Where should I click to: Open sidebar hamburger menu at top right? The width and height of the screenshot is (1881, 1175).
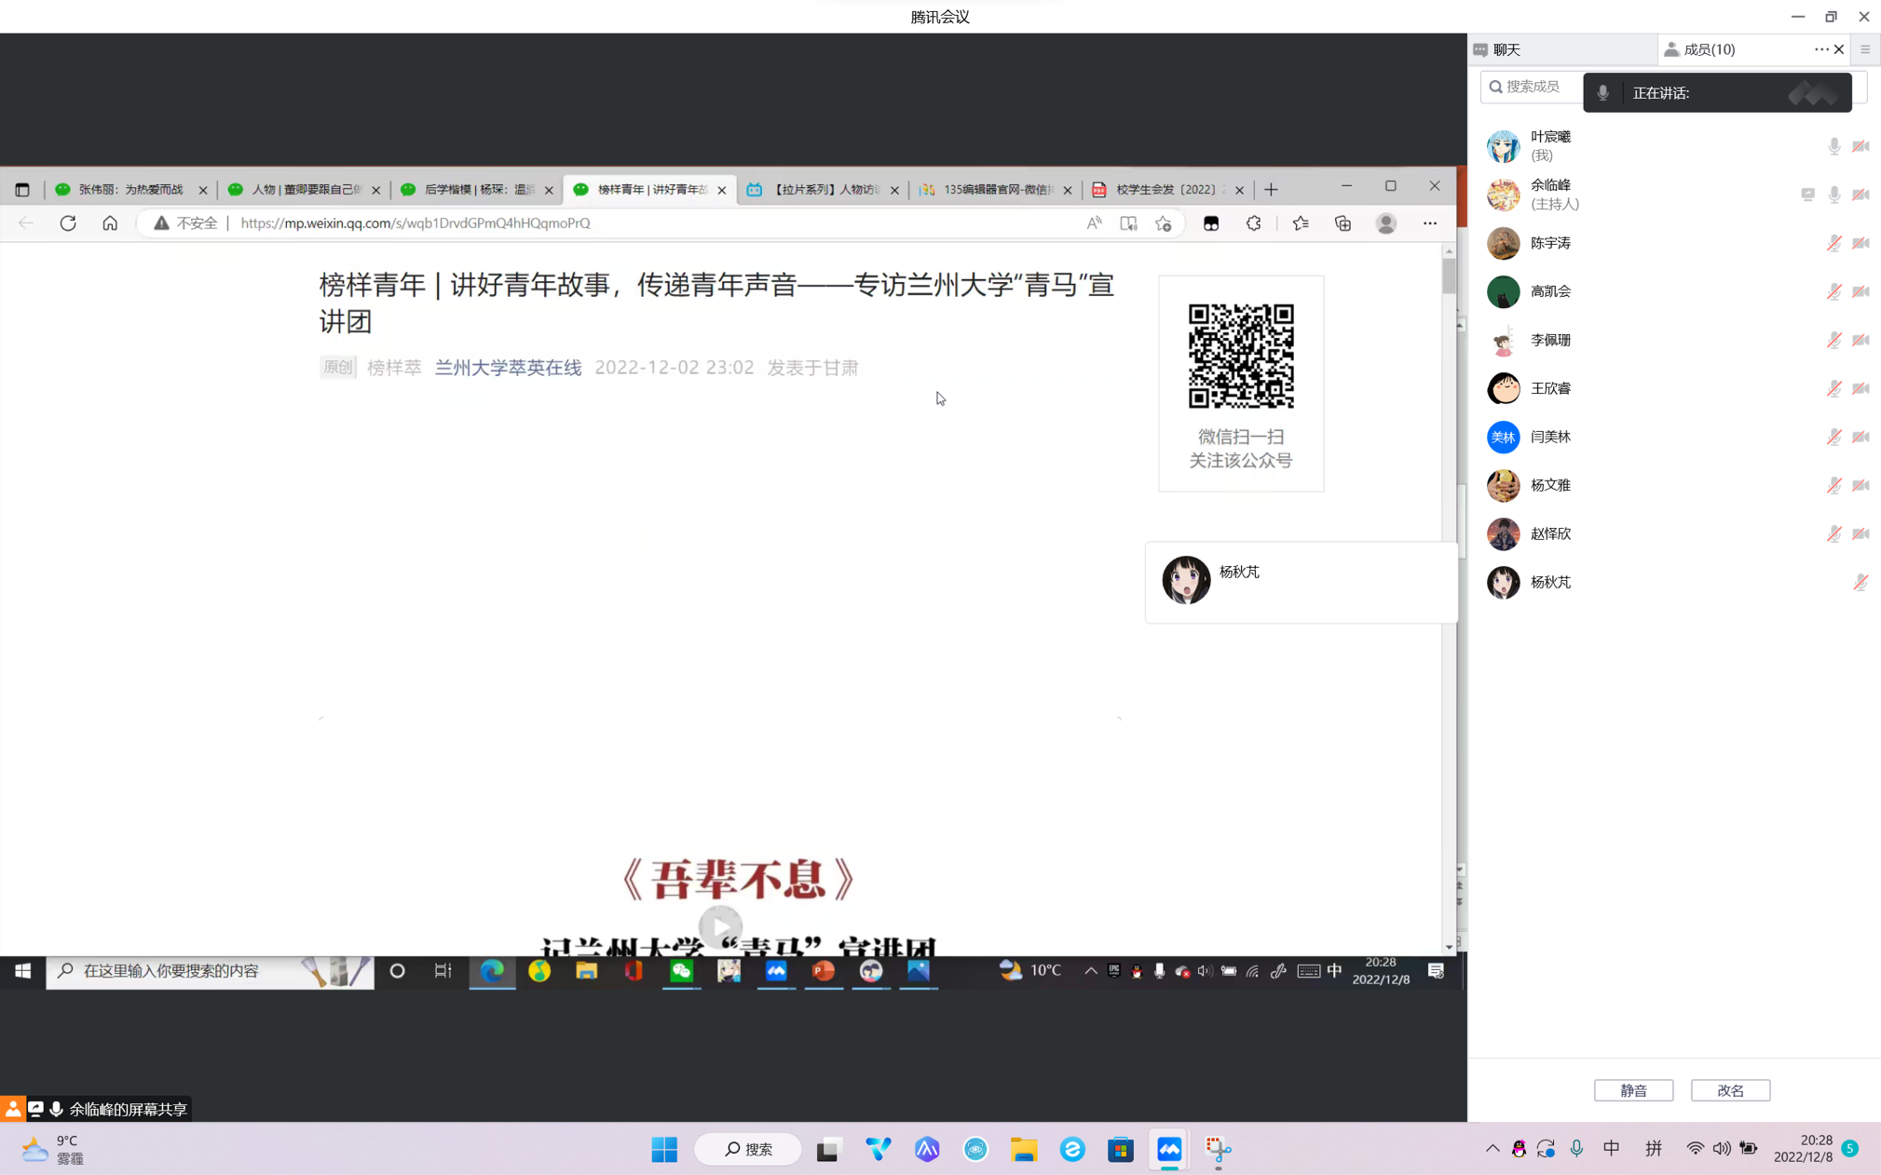tap(1865, 49)
